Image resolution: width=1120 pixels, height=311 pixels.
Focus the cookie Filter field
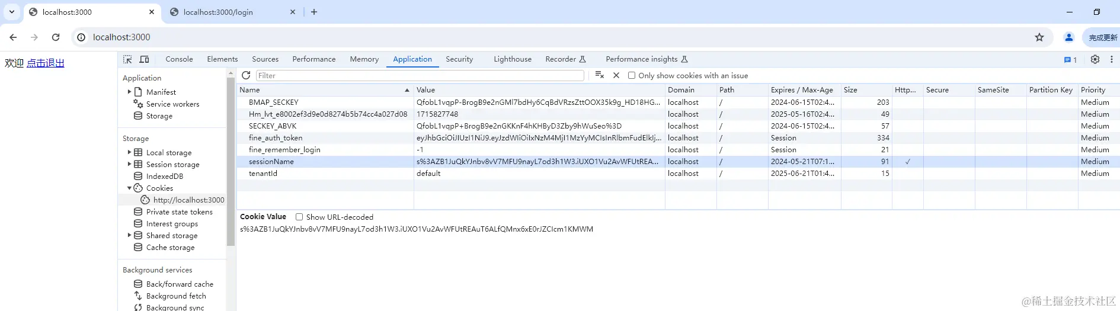pos(420,75)
